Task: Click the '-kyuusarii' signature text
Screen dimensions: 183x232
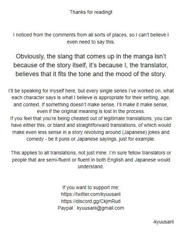Action: coord(163,222)
